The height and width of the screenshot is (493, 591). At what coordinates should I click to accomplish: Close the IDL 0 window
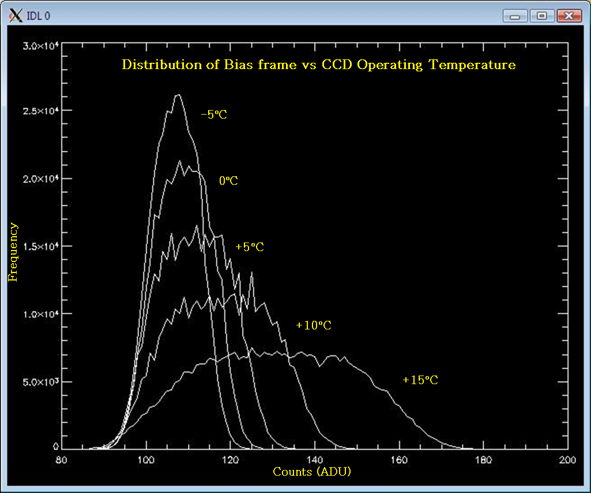click(569, 16)
